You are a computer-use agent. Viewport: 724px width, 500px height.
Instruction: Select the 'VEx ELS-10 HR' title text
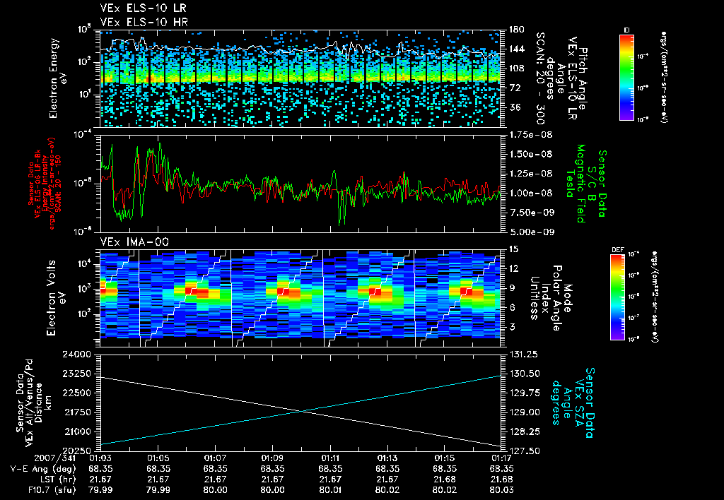[144, 22]
